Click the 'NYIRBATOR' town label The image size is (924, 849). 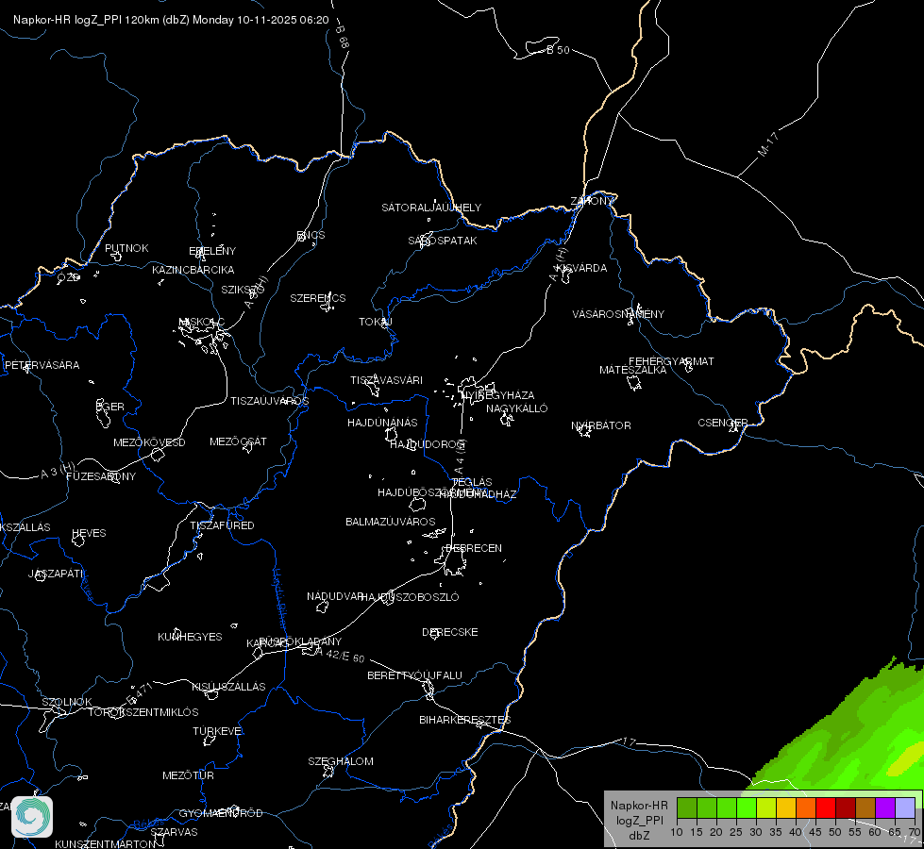(x=601, y=425)
